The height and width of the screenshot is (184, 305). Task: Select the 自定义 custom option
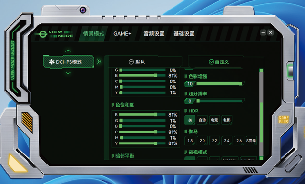click(219, 62)
